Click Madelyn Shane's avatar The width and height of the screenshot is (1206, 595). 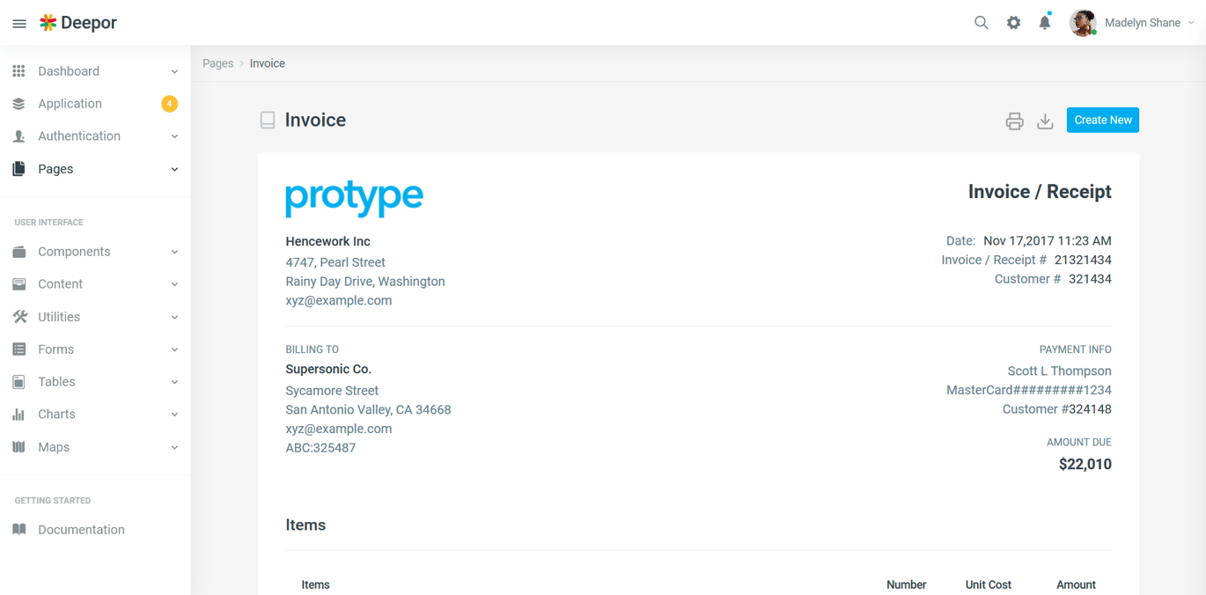(1083, 23)
